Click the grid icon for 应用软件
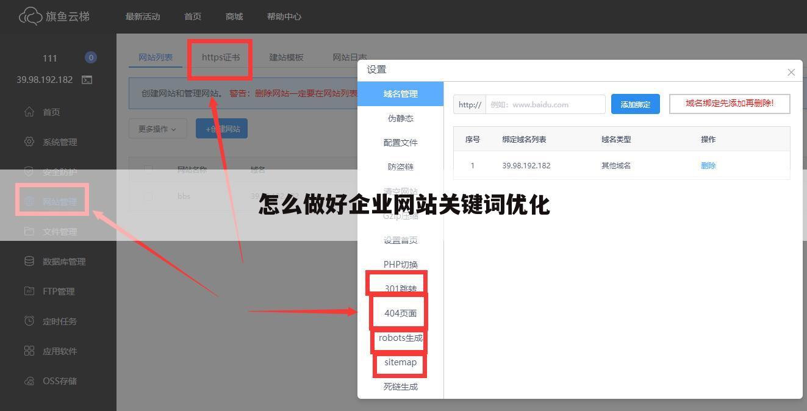The image size is (807, 411). coord(29,351)
